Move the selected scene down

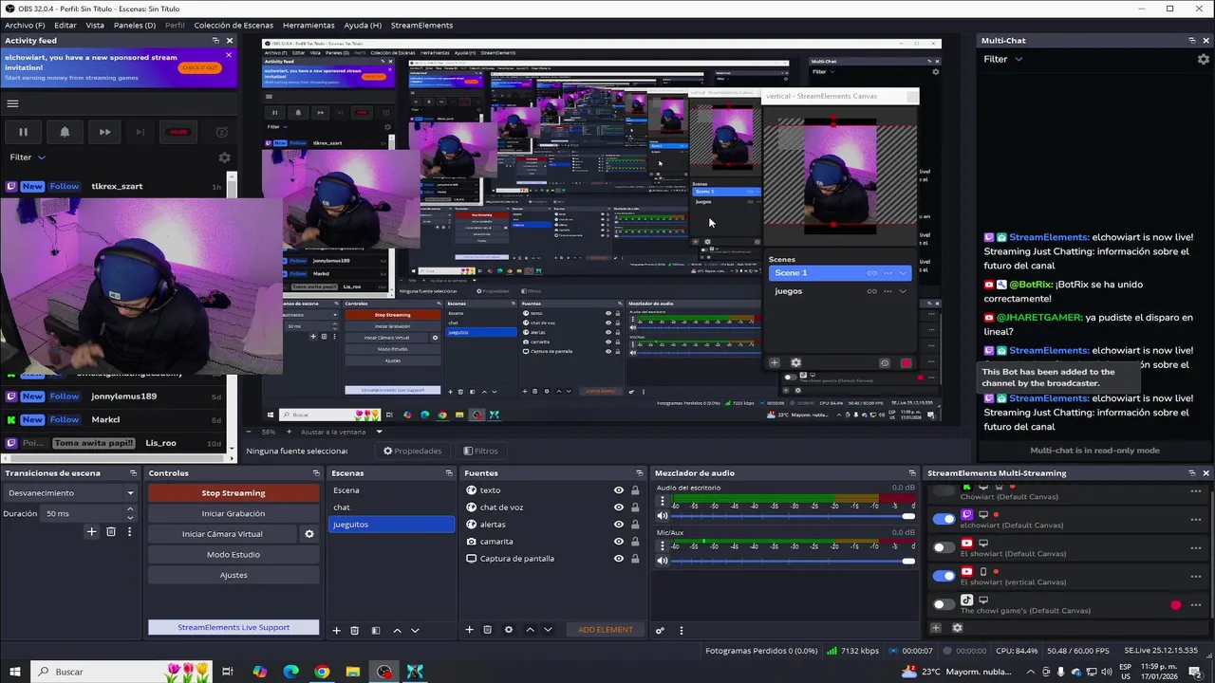point(415,630)
